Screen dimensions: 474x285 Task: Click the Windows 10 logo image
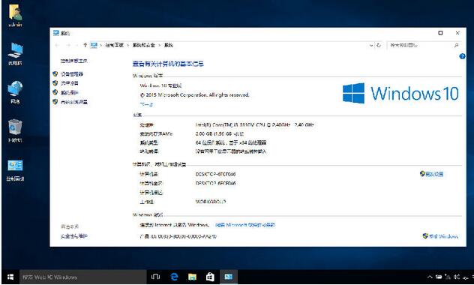click(x=400, y=93)
